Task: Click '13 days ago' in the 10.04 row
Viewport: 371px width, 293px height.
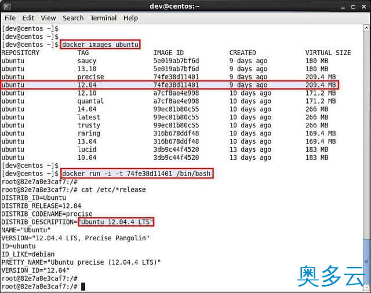Action: point(250,158)
